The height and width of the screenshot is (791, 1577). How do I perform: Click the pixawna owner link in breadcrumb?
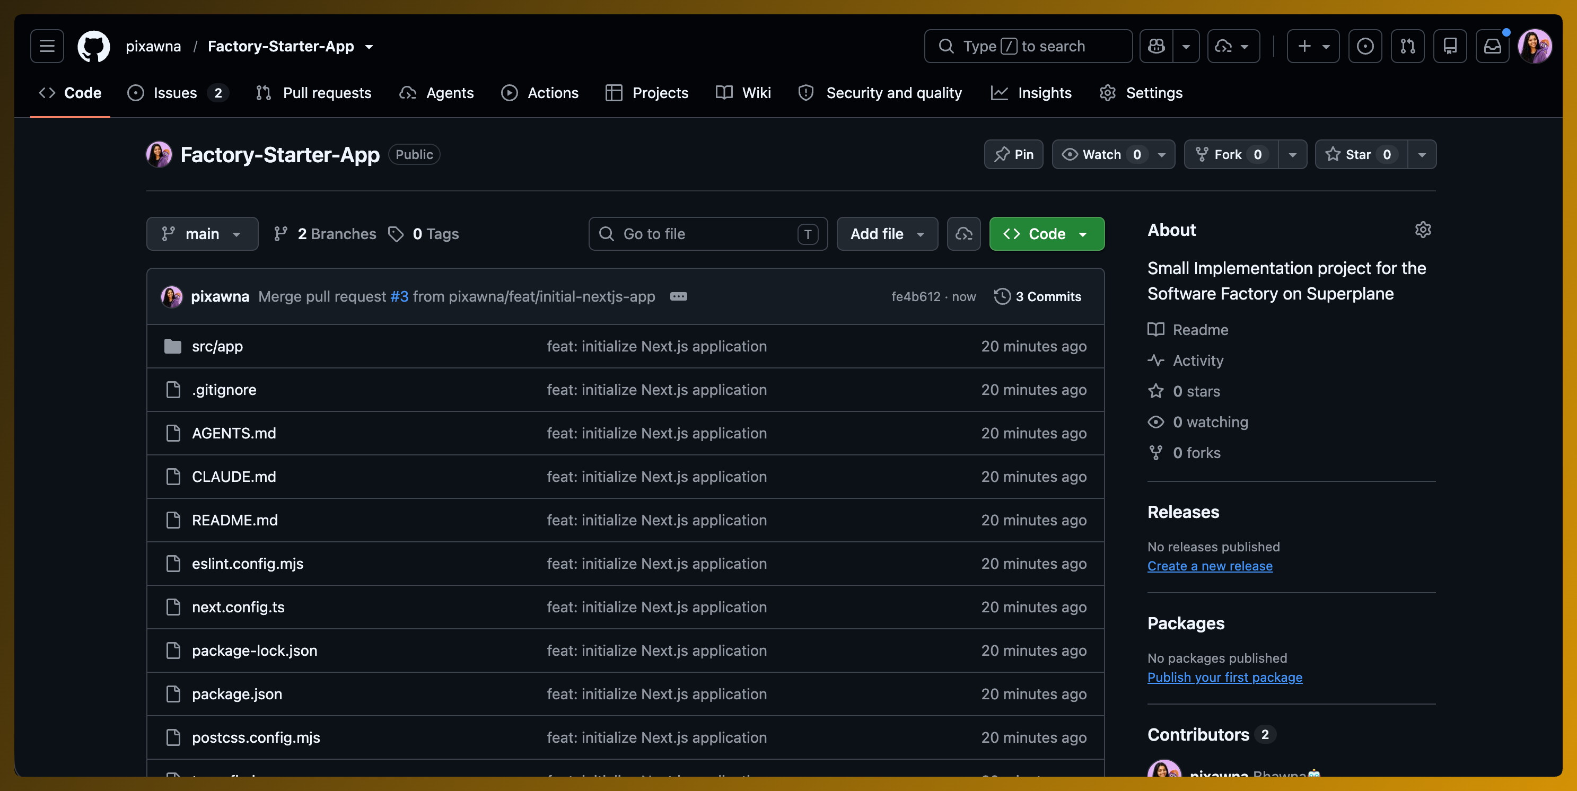click(x=153, y=46)
